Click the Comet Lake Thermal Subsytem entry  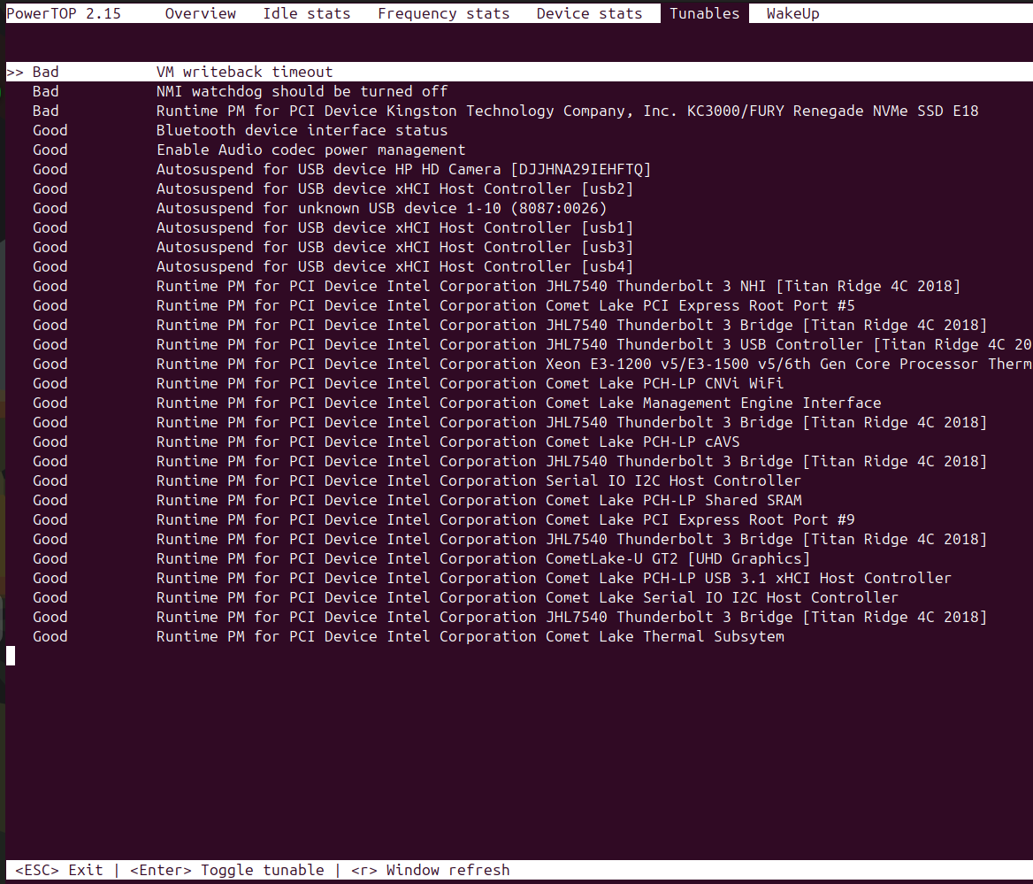470,637
